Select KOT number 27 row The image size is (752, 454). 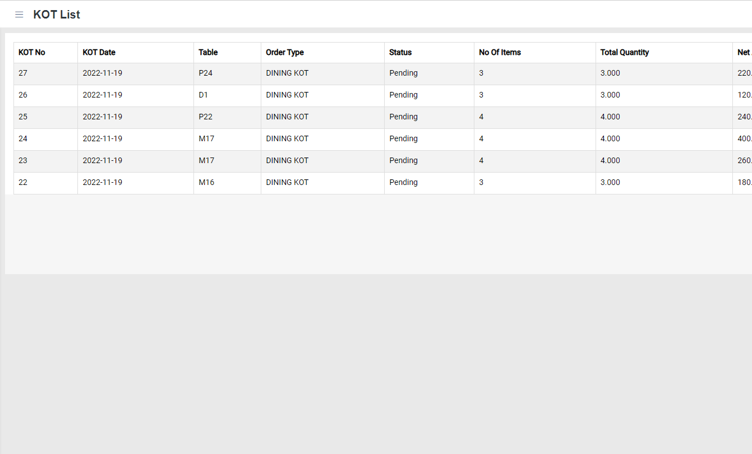(23, 73)
